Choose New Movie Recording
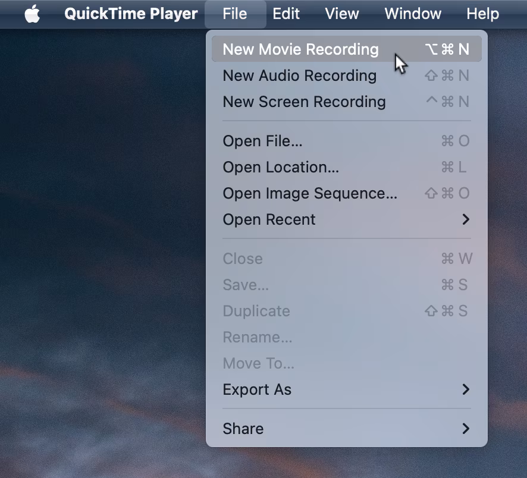 pyautogui.click(x=347, y=49)
